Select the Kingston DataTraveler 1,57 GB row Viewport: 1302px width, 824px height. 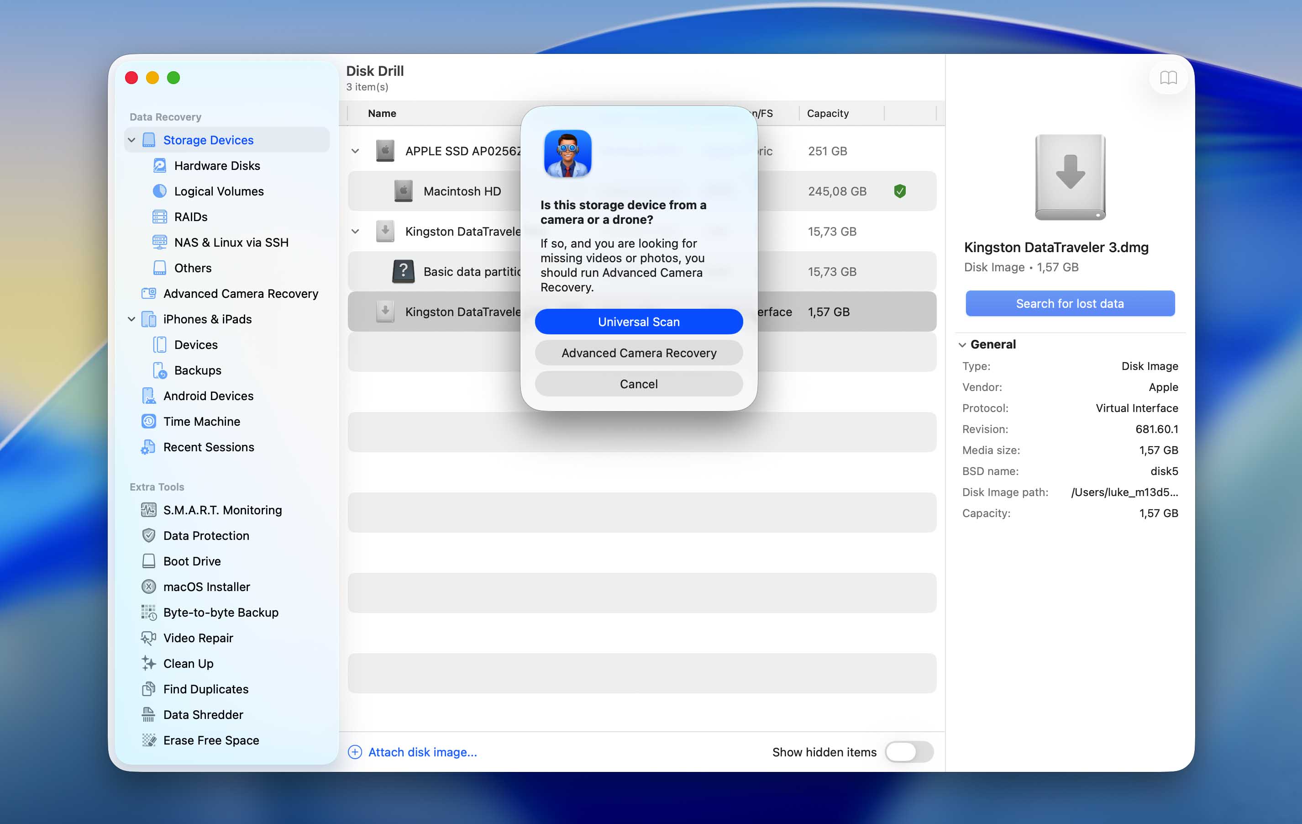click(642, 312)
